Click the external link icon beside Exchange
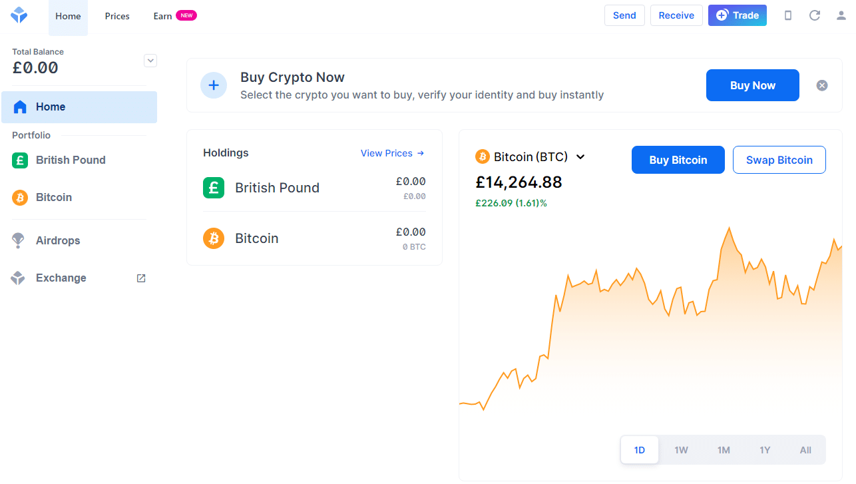 pyautogui.click(x=141, y=278)
